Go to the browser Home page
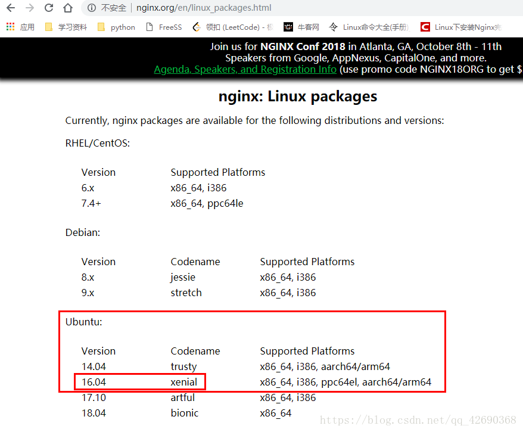This screenshot has width=523, height=432. click(x=68, y=8)
